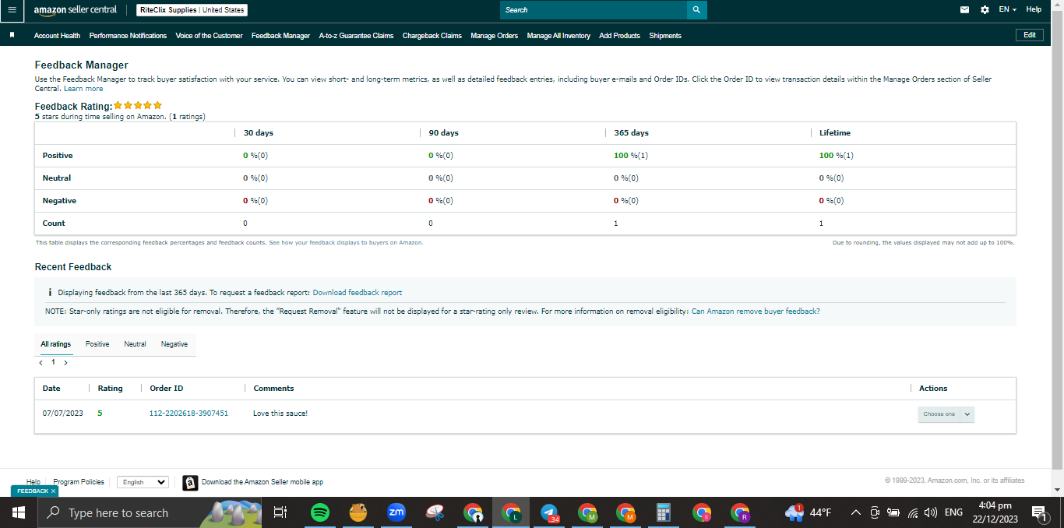The image size is (1064, 528).
Task: Switch to All ratings tab
Action: tap(56, 344)
